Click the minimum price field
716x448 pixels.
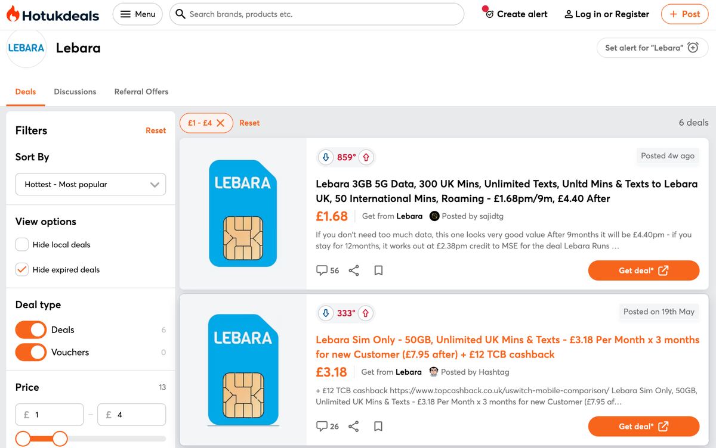[x=50, y=415]
